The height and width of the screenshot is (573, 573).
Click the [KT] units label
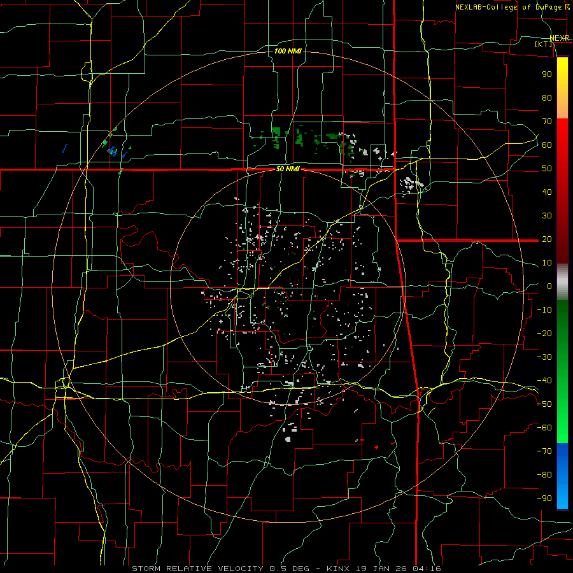[x=544, y=44]
